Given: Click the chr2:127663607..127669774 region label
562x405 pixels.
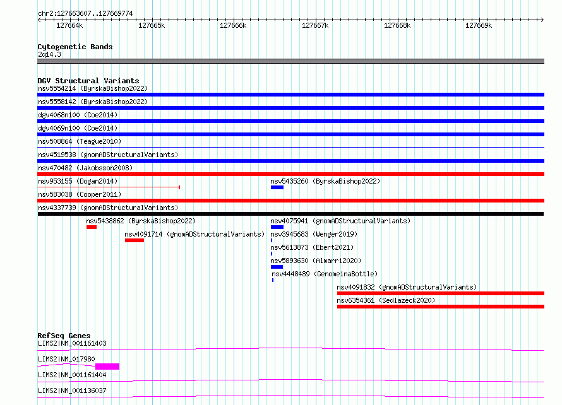Looking at the screenshot, I should pyautogui.click(x=85, y=13).
